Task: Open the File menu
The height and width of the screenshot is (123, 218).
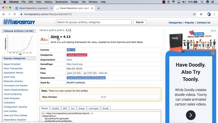Action: (24, 2)
